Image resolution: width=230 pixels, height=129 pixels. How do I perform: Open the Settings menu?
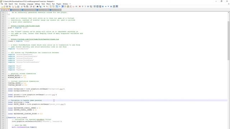pos(37,4)
